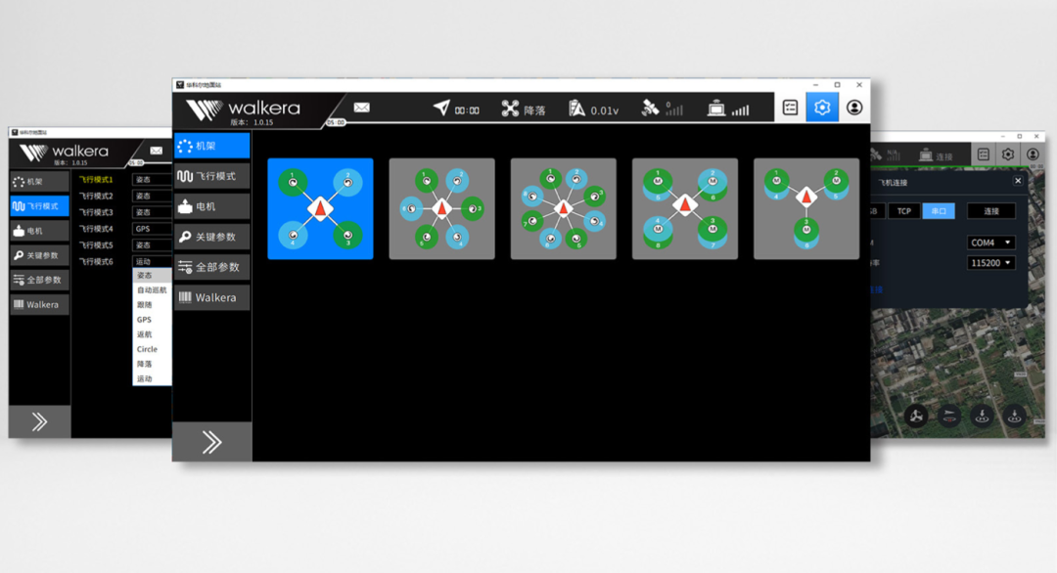
Task: Select the tricopter Y6 frame layout
Action: 805,208
